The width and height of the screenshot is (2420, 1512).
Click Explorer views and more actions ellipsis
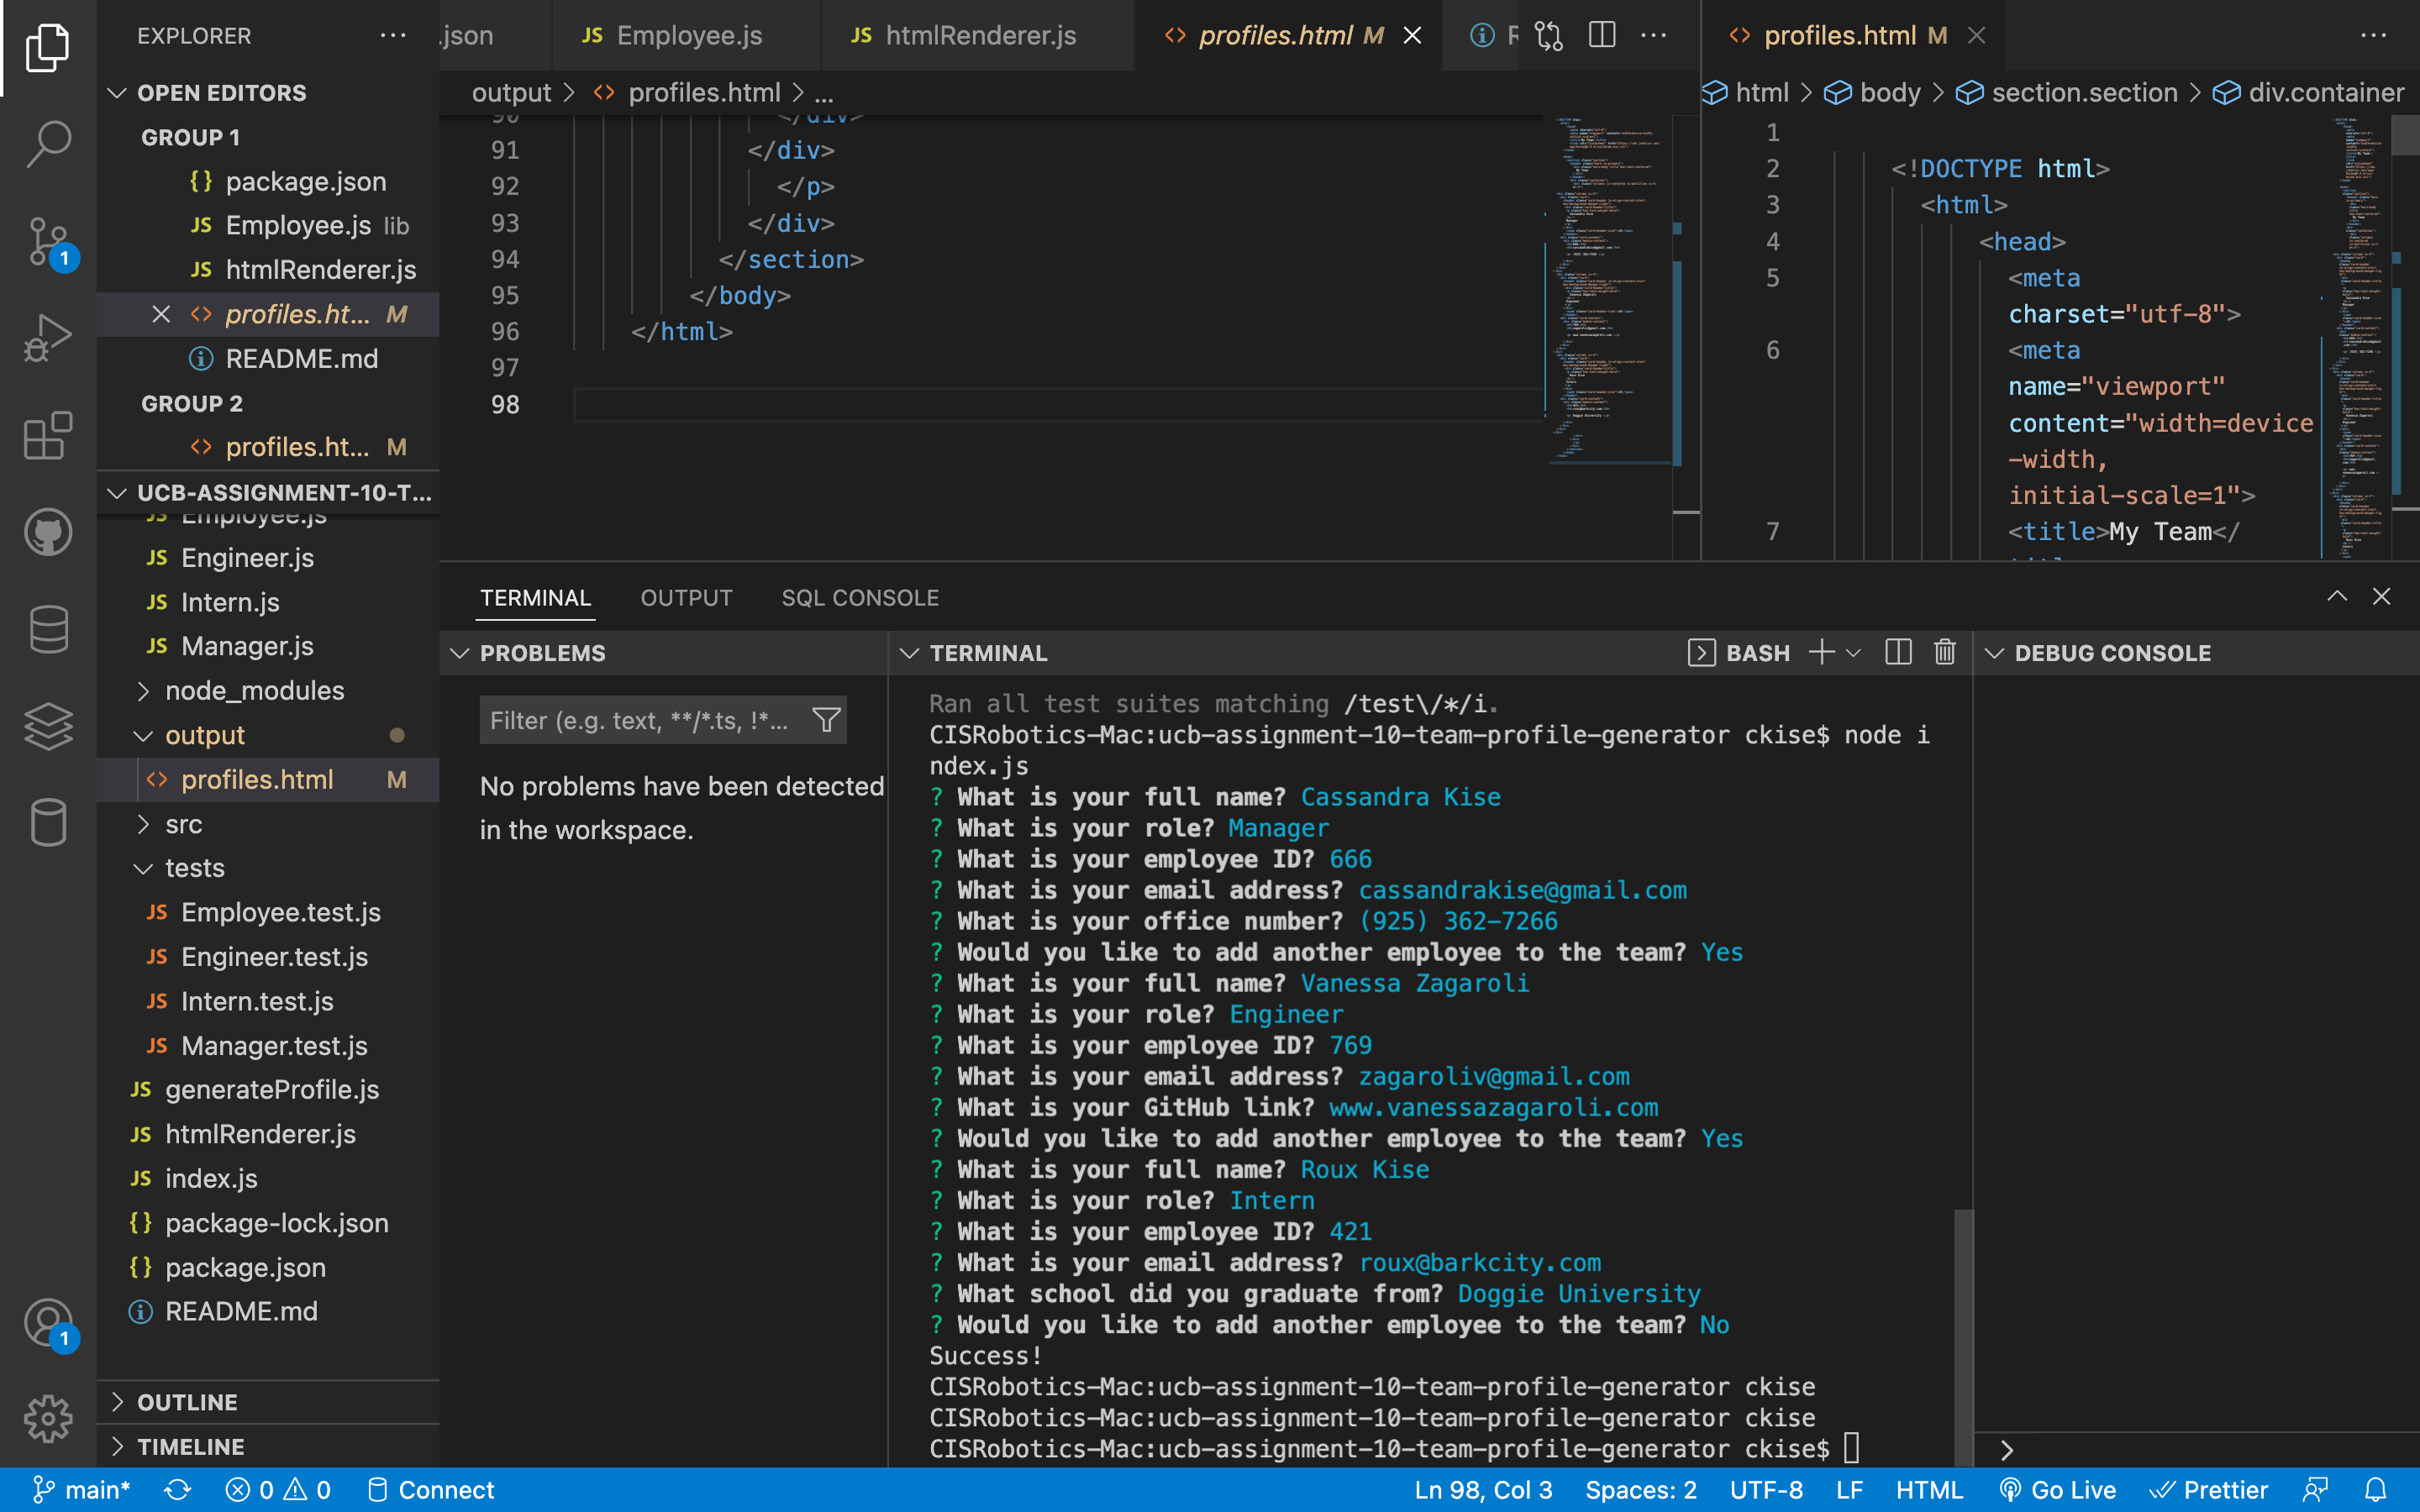(393, 36)
